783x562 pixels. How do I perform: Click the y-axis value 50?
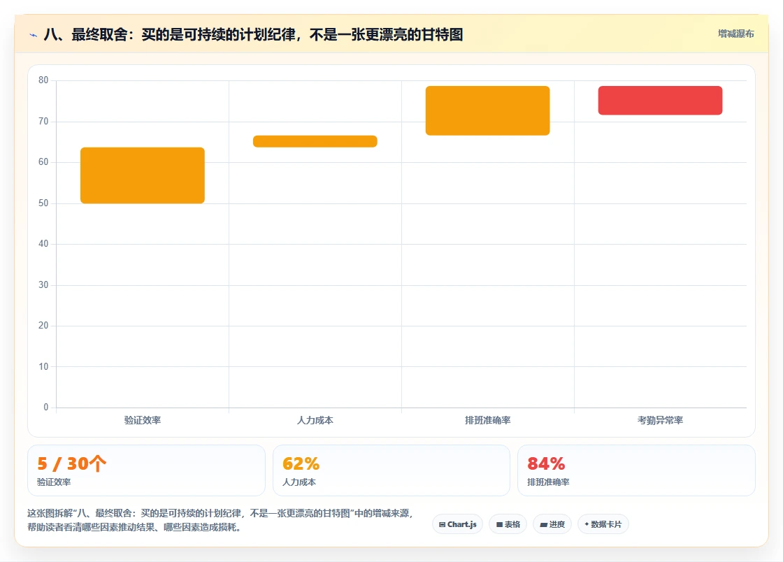43,203
